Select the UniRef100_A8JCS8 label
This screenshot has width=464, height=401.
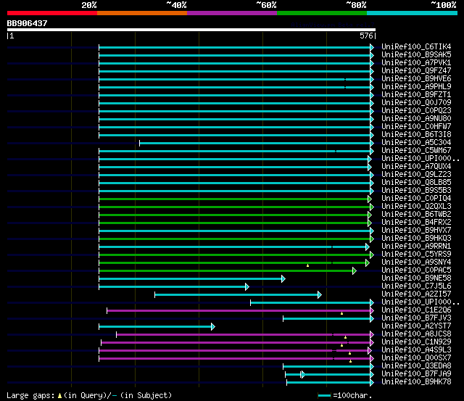tap(416, 334)
